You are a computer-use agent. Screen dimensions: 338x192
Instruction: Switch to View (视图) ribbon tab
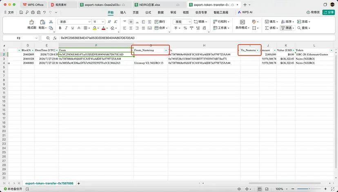pyautogui.click(x=186, y=13)
